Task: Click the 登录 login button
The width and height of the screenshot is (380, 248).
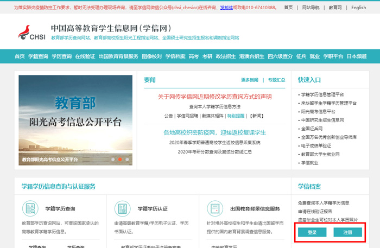Action: click(312, 232)
